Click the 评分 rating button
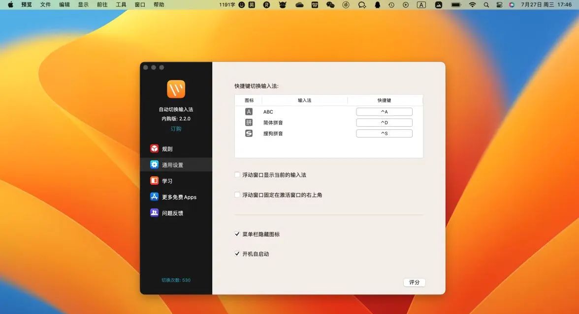This screenshot has height=314, width=579. click(x=414, y=282)
